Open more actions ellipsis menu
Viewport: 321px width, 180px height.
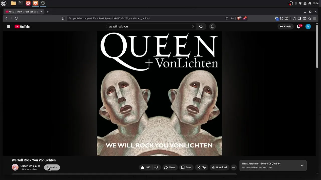(x=234, y=167)
